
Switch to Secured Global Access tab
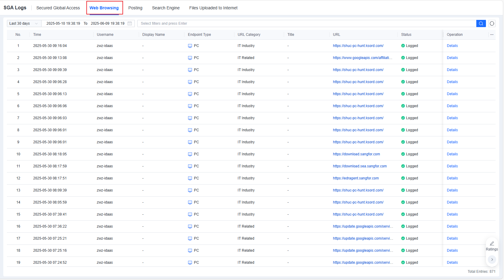[58, 8]
